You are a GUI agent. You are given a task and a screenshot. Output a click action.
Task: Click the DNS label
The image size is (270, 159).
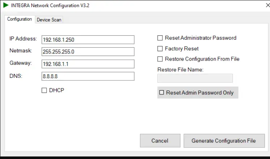[16, 76]
